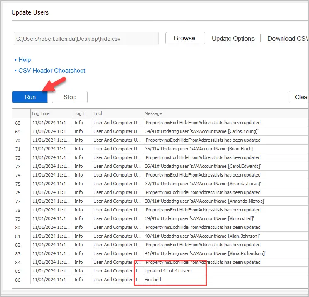This screenshot has width=309, height=297.
Task: Select the message updating Alonso.Hall
Action: coord(199,218)
